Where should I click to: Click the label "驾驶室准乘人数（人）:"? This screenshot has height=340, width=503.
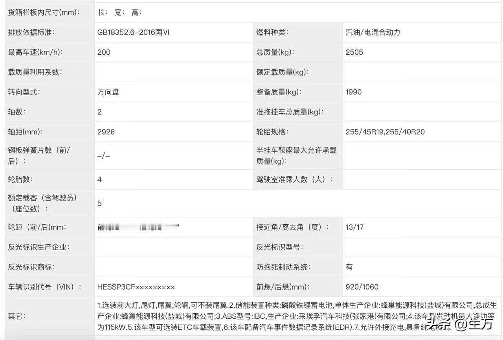(295, 179)
